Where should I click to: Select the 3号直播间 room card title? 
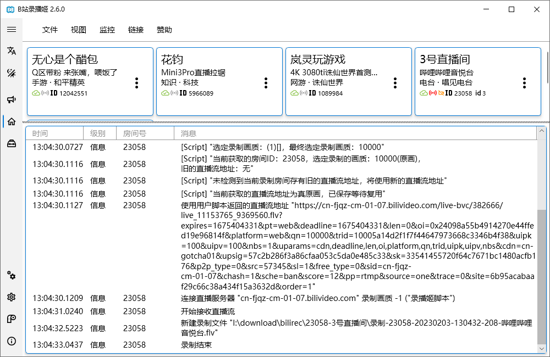[445, 59]
